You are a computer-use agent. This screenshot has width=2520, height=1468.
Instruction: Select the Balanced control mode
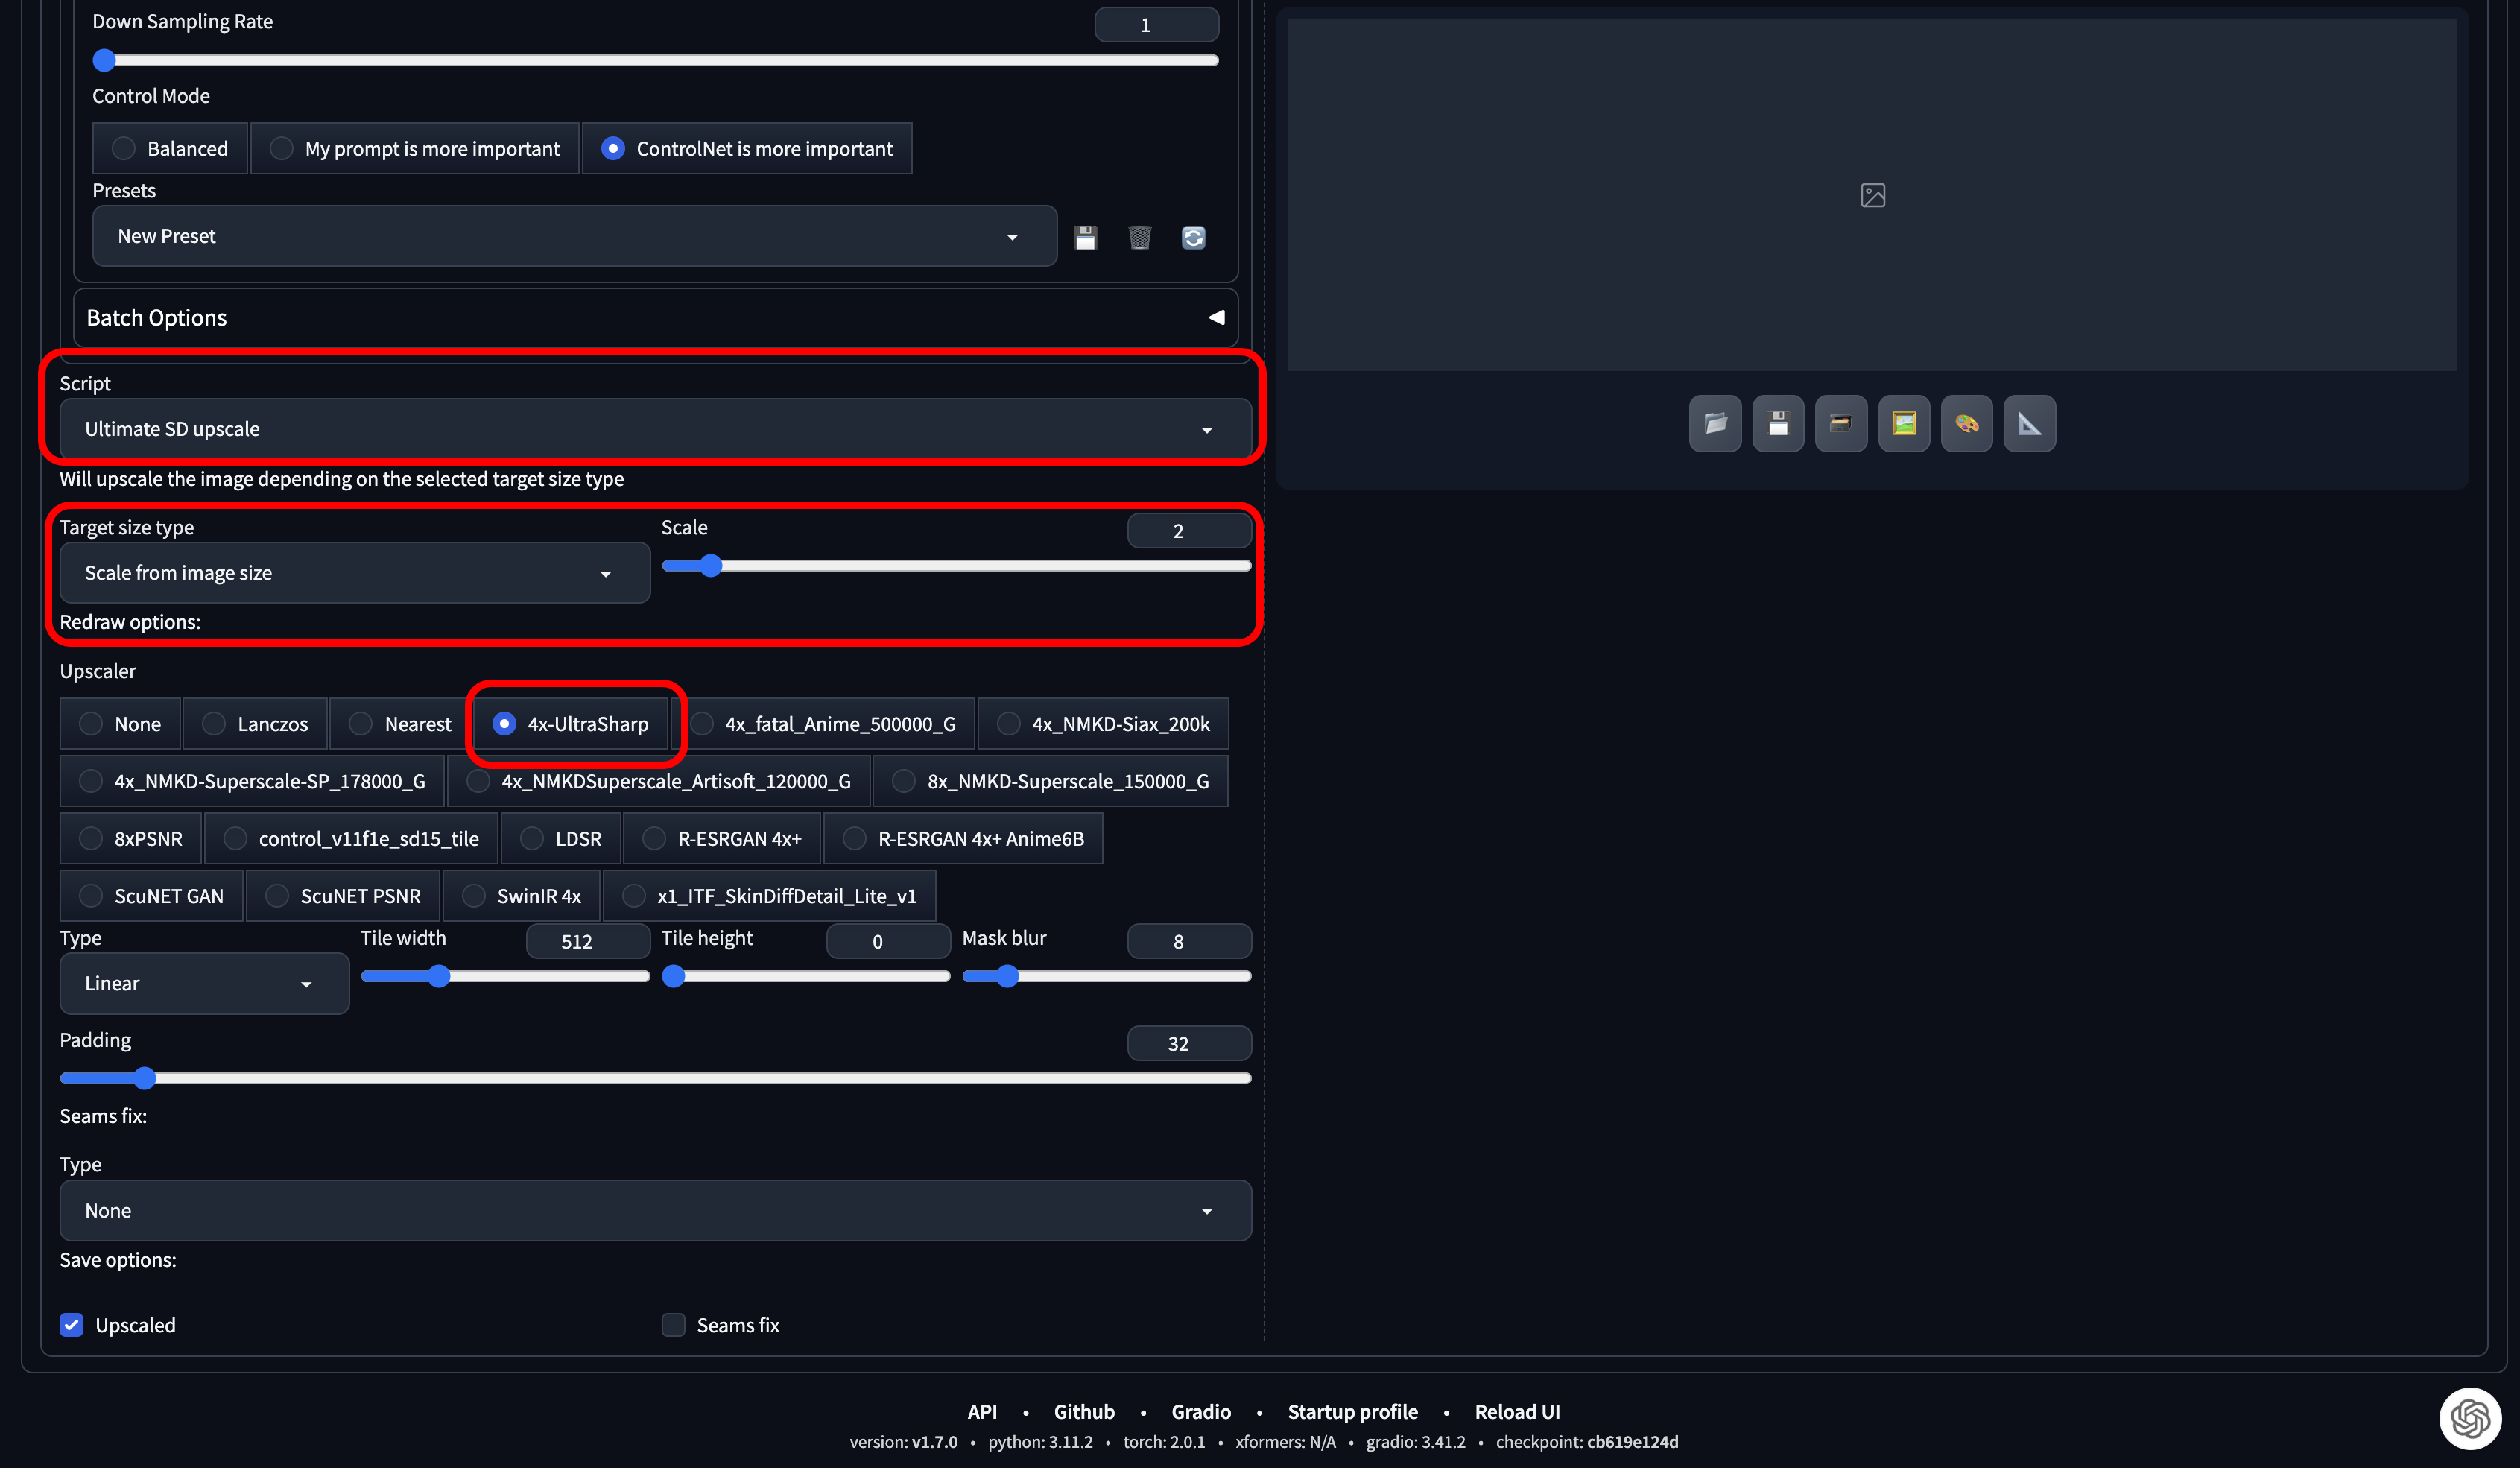coord(124,149)
